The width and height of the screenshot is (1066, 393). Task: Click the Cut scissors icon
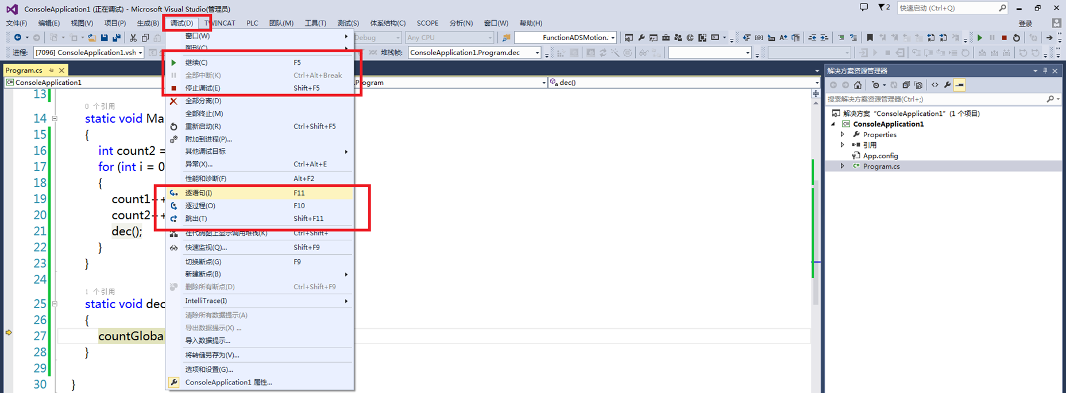[x=133, y=38]
